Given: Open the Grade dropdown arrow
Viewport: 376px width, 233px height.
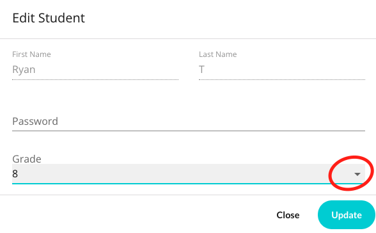Looking at the screenshot, I should pyautogui.click(x=357, y=174).
